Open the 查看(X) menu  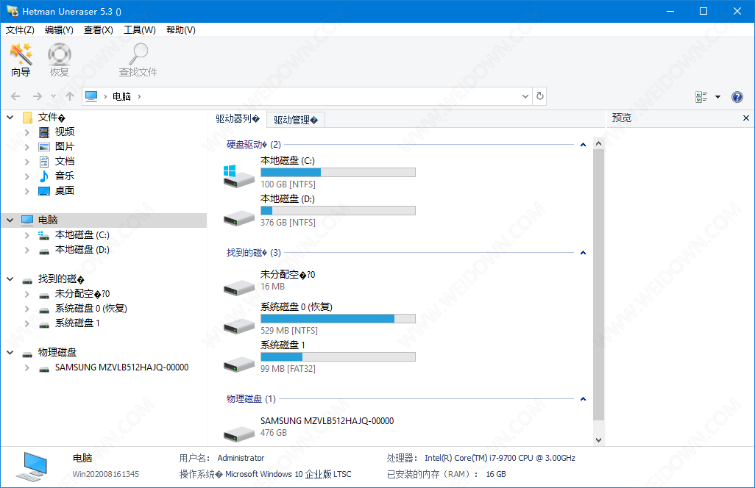coord(98,30)
